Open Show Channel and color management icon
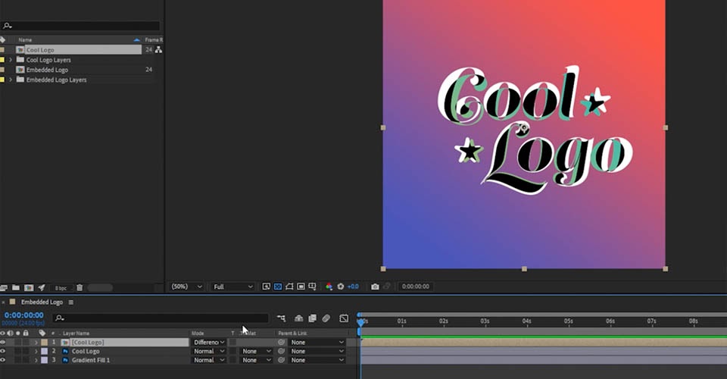The width and height of the screenshot is (727, 379). click(x=329, y=287)
